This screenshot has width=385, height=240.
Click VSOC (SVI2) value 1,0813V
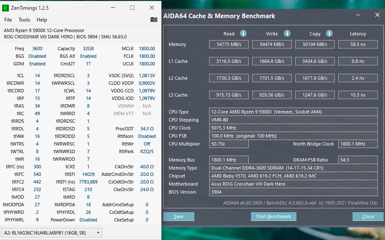(x=147, y=76)
